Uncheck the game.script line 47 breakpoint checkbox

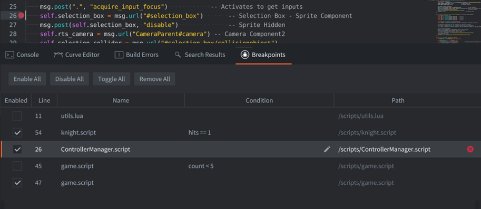coord(17,183)
